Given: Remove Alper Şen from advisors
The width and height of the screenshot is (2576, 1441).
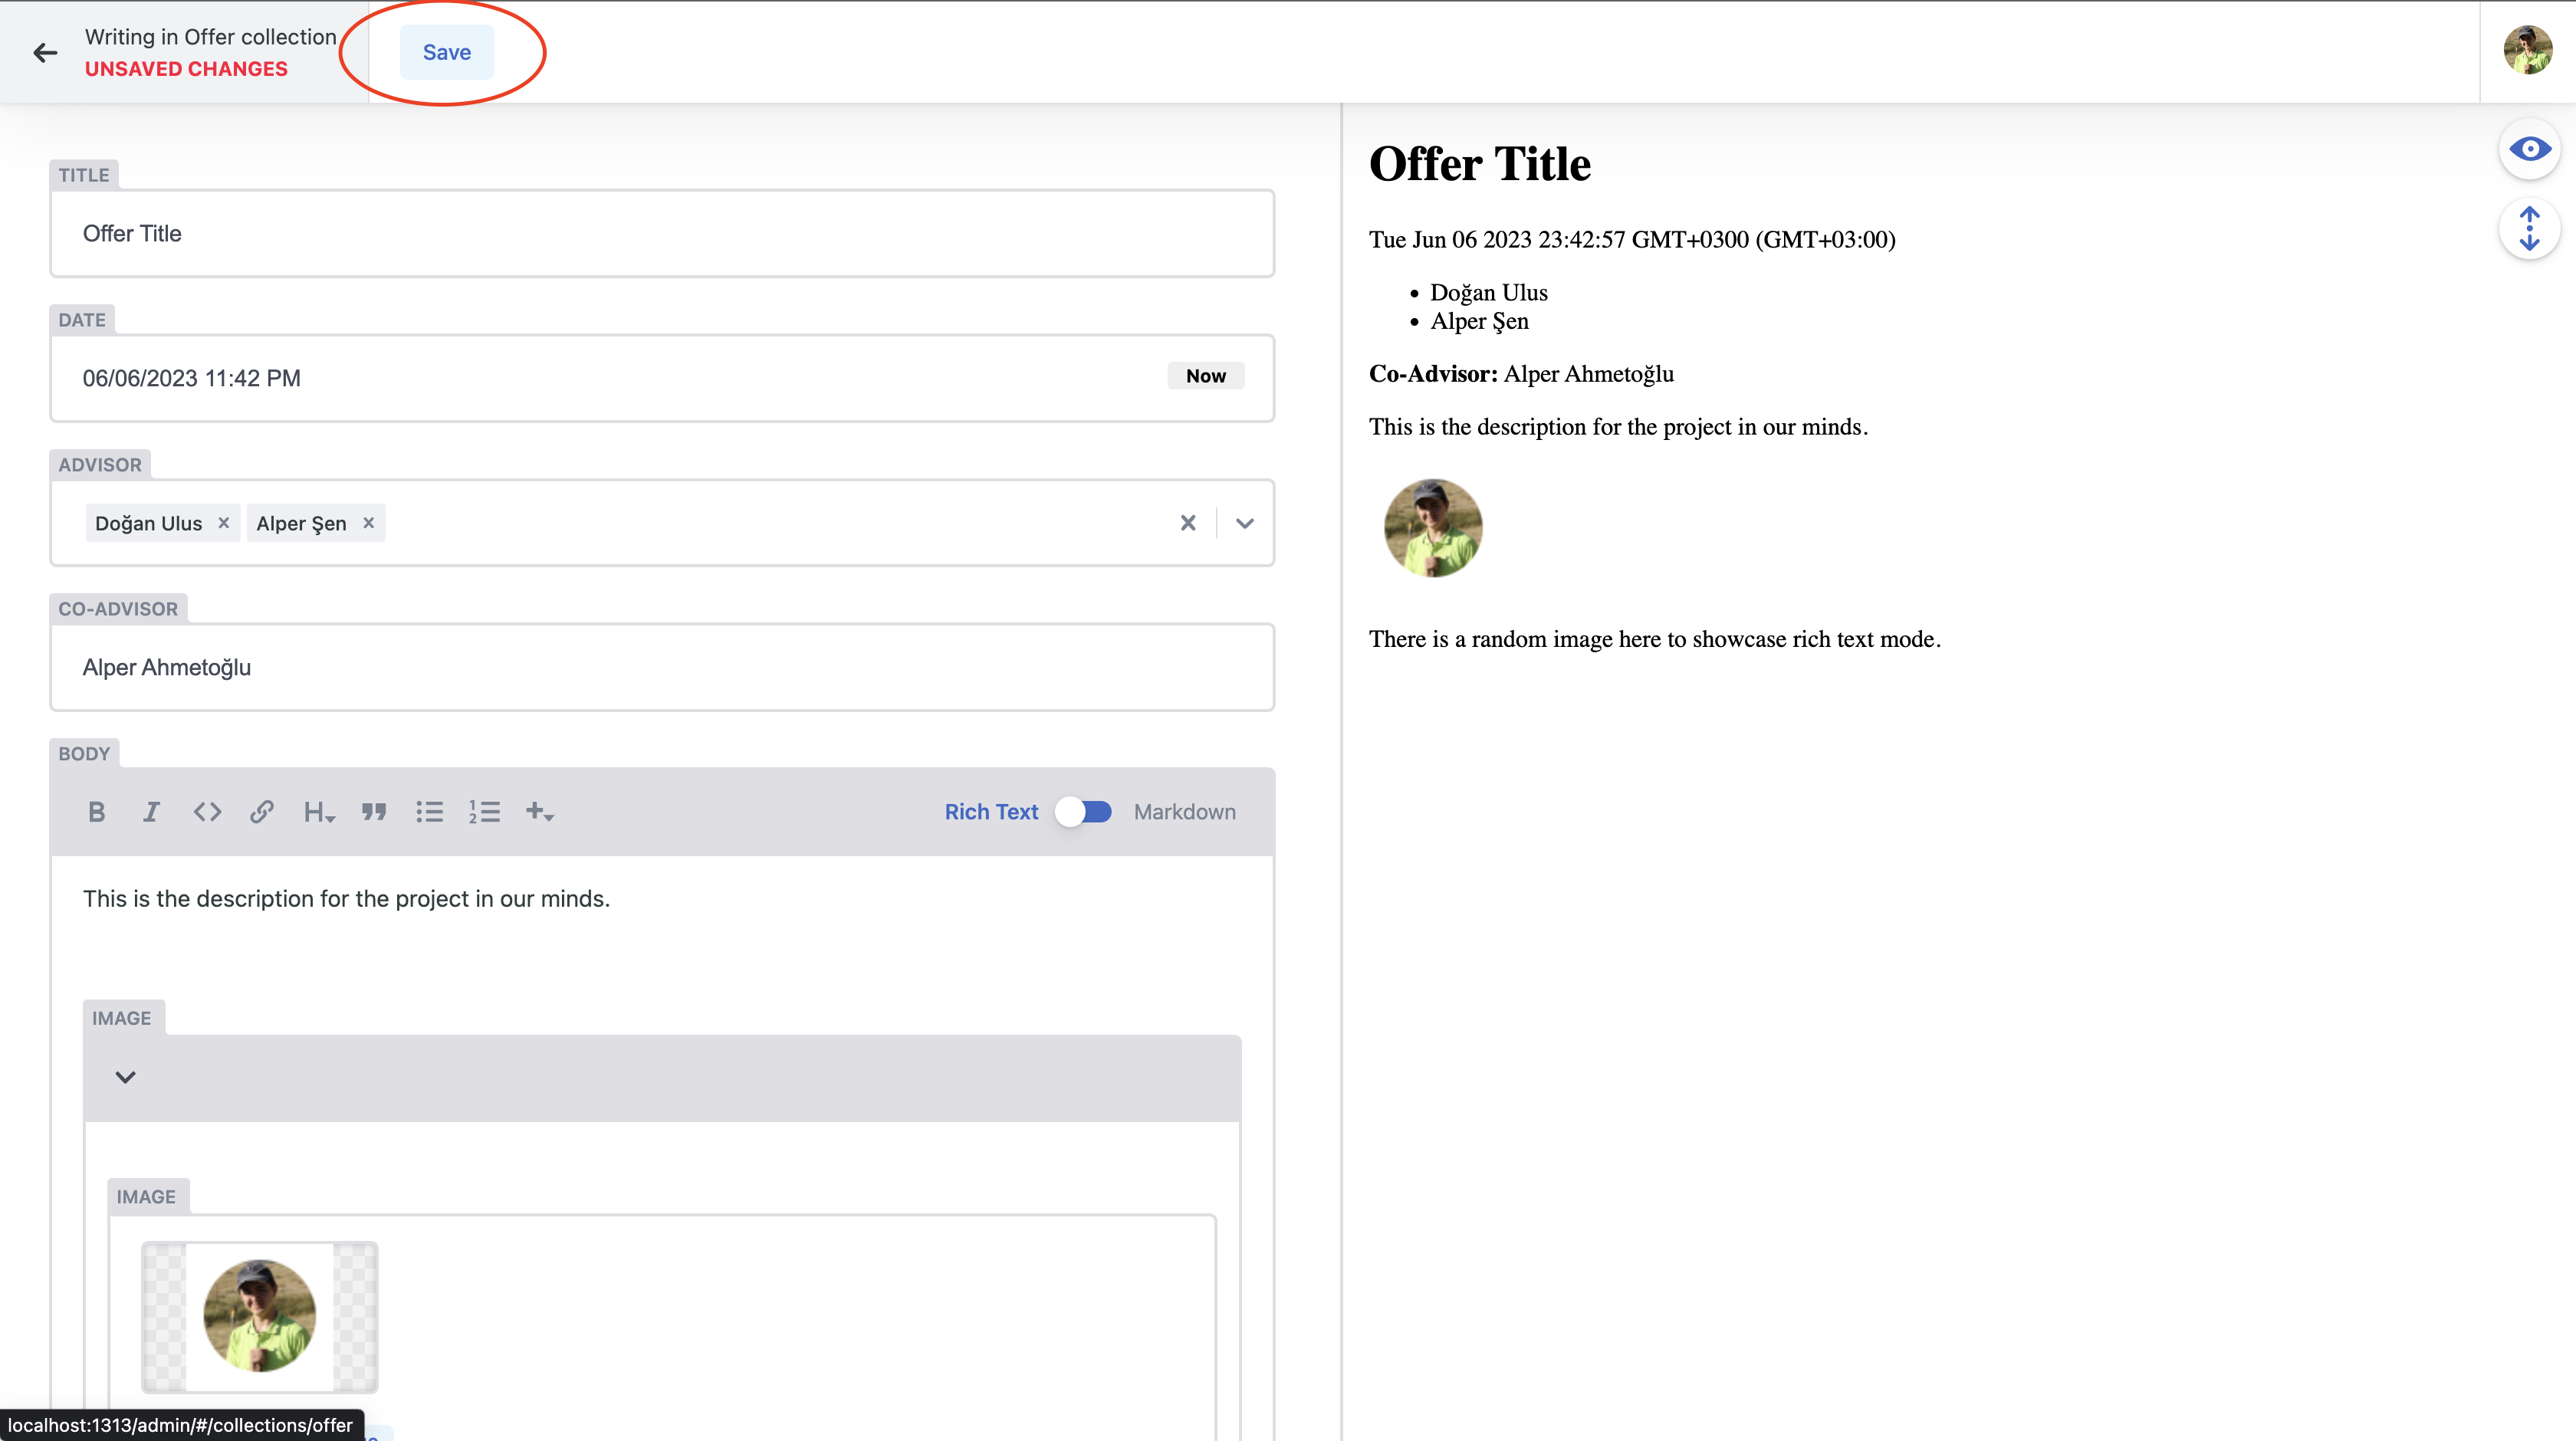Looking at the screenshot, I should click(x=369, y=523).
